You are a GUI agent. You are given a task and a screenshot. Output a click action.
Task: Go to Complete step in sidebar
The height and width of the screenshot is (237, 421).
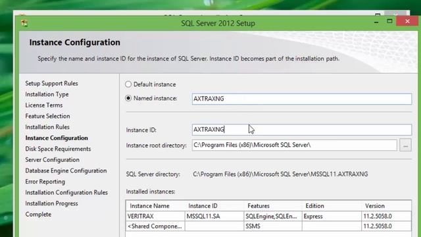38,215
